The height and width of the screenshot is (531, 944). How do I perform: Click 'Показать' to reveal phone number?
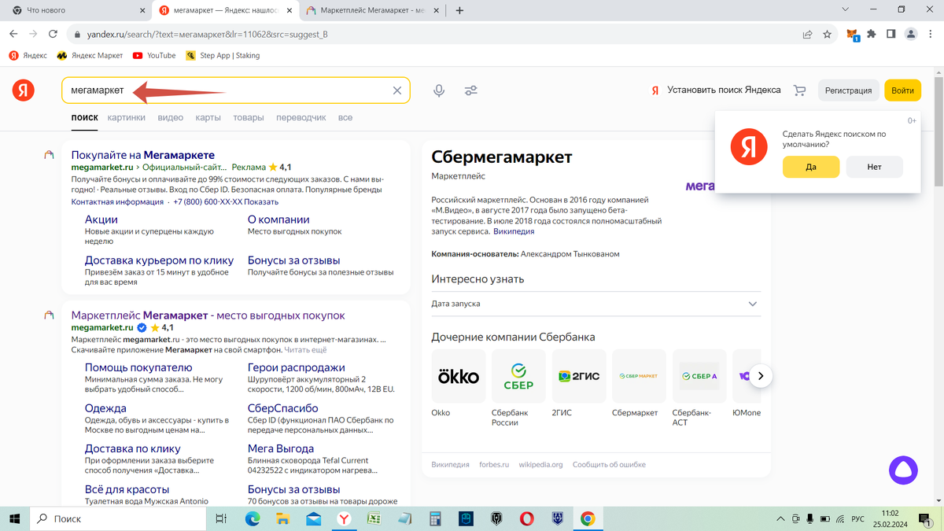(261, 202)
